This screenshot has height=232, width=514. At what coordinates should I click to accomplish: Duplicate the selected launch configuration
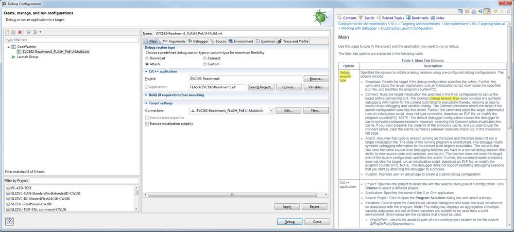(x=13, y=32)
